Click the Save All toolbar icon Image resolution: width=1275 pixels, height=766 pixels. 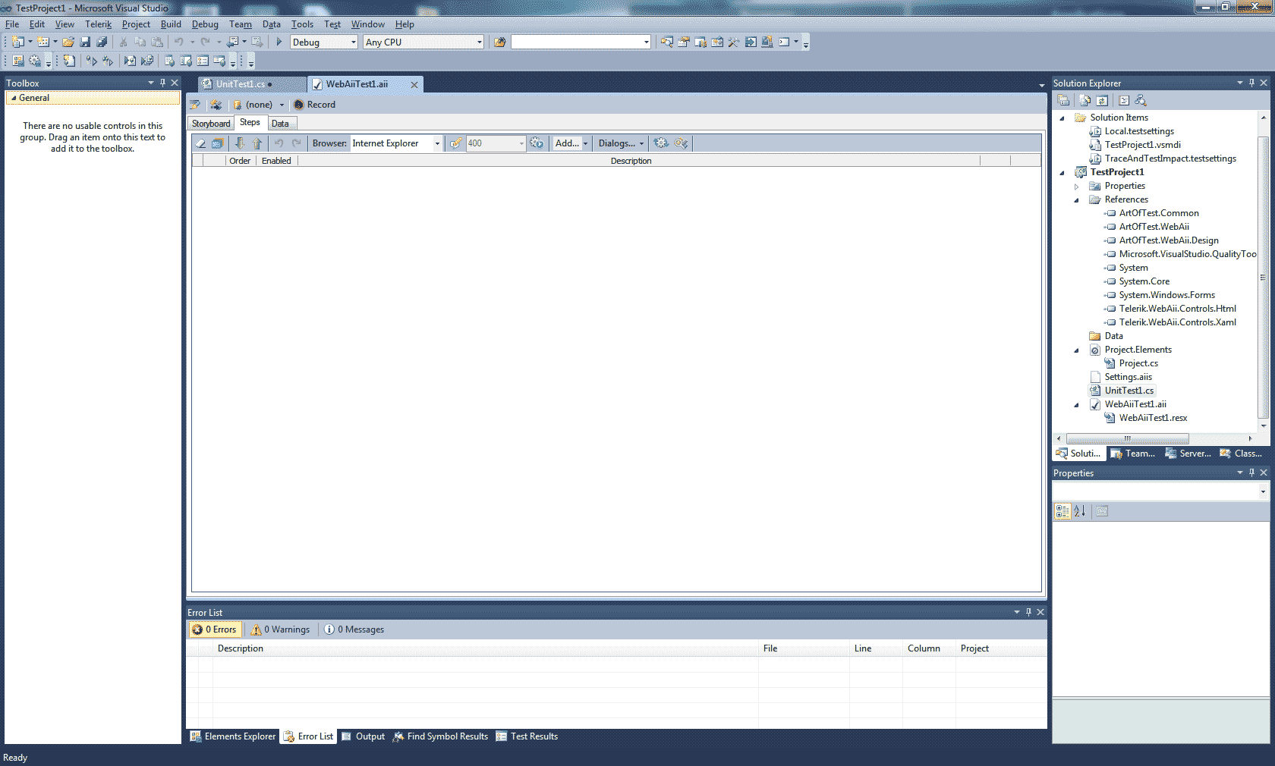(x=102, y=42)
